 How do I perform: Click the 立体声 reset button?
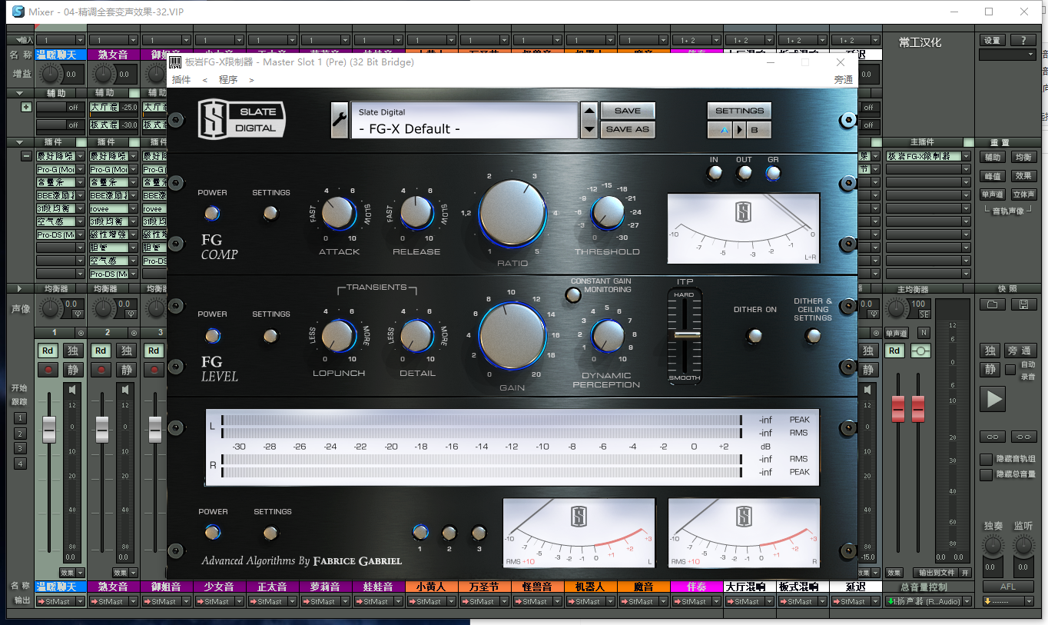[x=1023, y=194]
